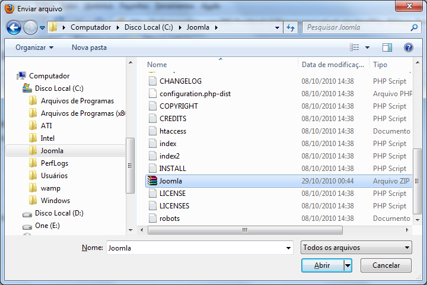This screenshot has width=427, height=285.
Task: Open recent locations dropdown arrow
Action: pos(42,28)
